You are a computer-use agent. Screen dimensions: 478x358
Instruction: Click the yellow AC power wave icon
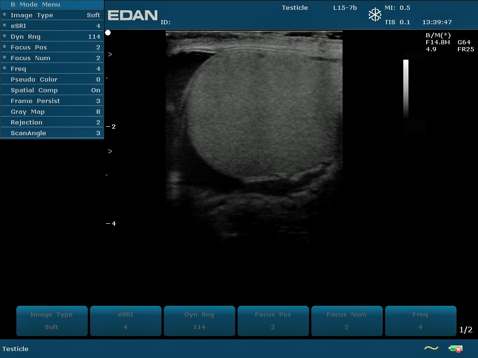pyautogui.click(x=431, y=348)
